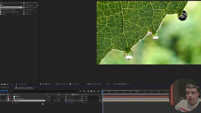The width and height of the screenshot is (201, 113).
Task: Click the parent pick whip for layer 1
Action: pos(82,97)
